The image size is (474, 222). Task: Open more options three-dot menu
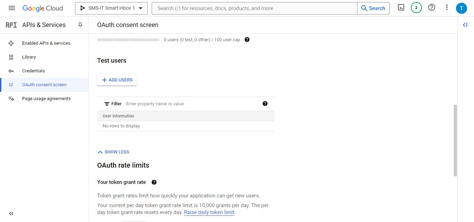coord(447,7)
